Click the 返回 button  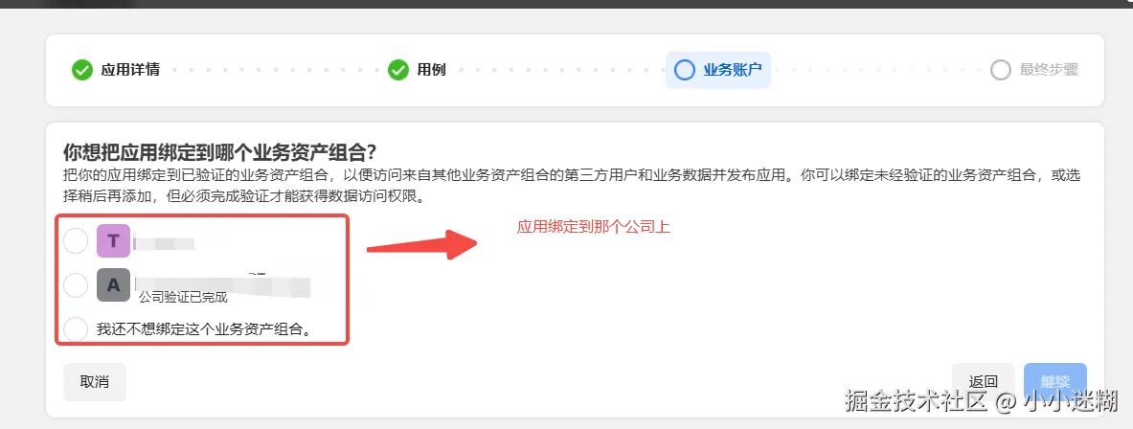(984, 382)
